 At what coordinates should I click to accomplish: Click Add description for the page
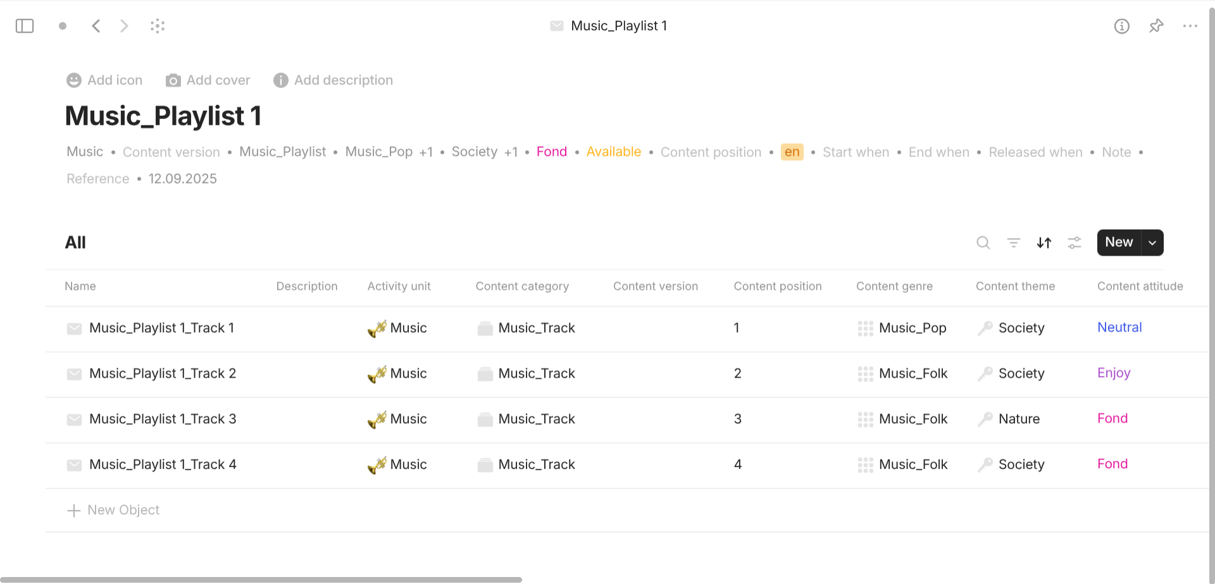point(333,80)
